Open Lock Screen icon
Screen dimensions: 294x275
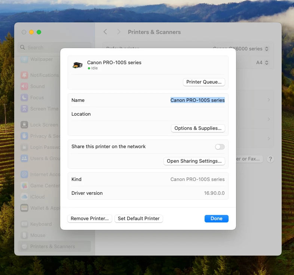(x=24, y=125)
